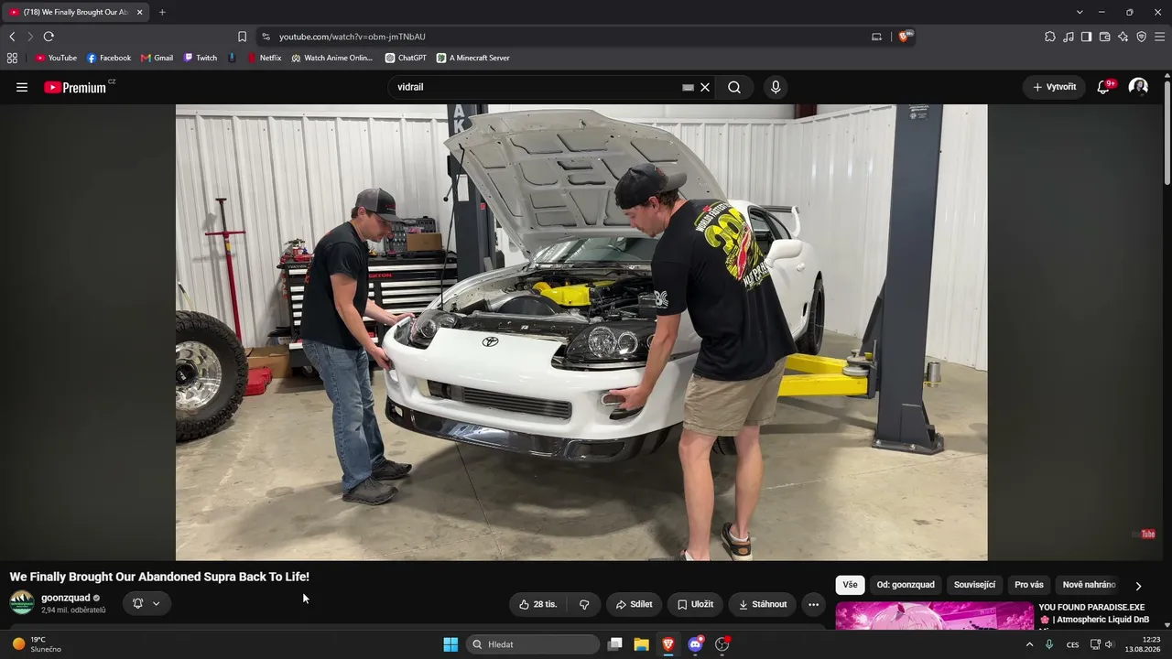Viewport: 1172px width, 659px height.
Task: Click the Supra video player to pause
Action: (581, 332)
